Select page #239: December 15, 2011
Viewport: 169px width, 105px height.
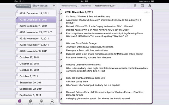36,13
